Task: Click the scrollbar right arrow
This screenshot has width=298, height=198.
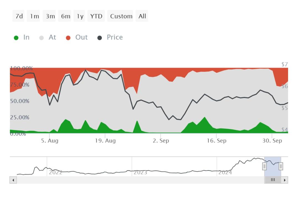Action: [x=284, y=180]
